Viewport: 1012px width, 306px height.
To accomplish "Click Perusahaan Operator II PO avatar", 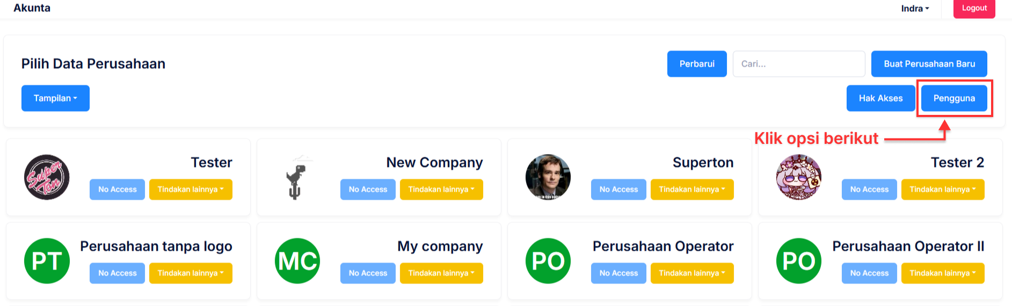I will point(798,261).
